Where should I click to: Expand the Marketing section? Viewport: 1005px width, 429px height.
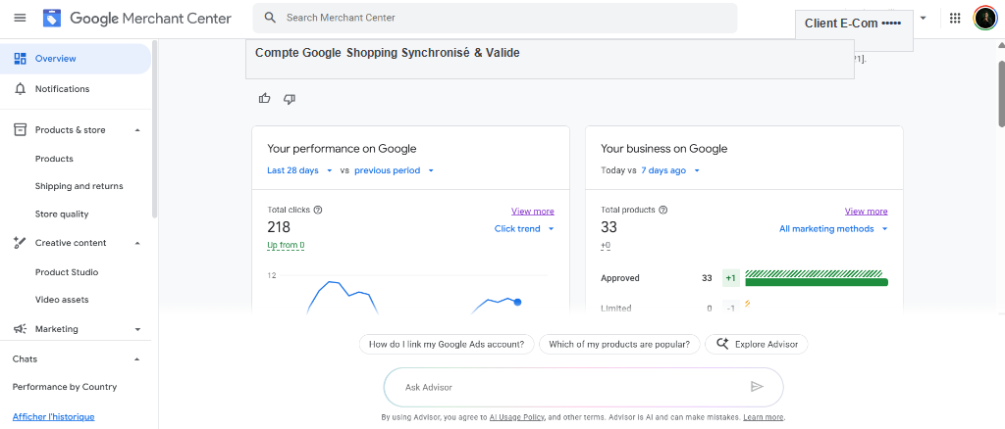(137, 329)
